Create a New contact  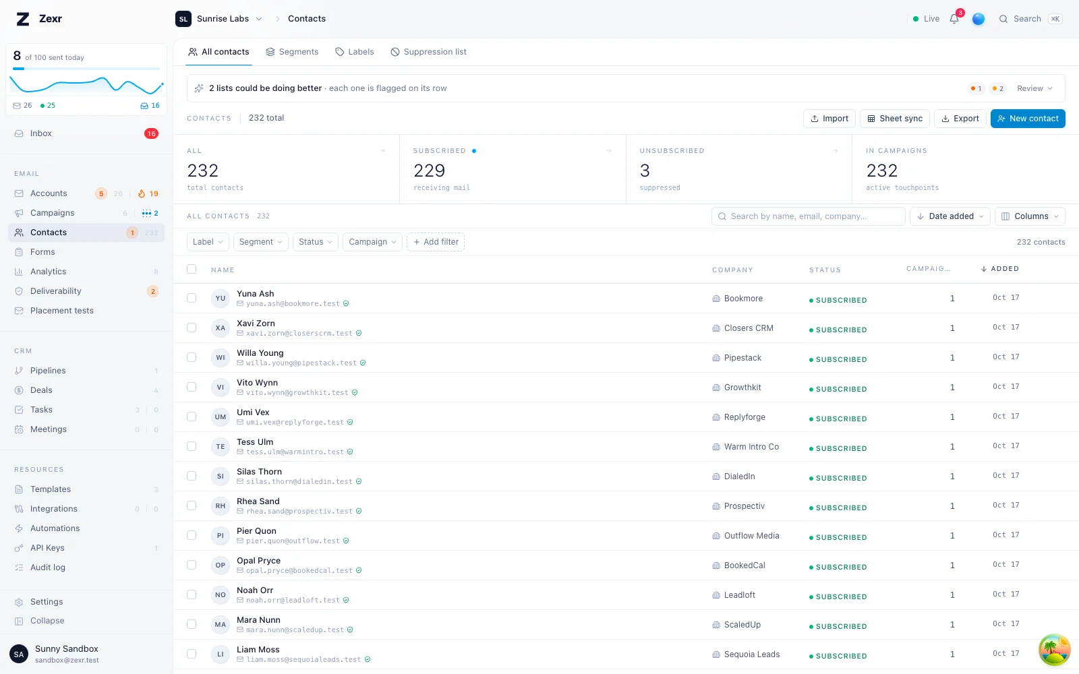coord(1028,119)
